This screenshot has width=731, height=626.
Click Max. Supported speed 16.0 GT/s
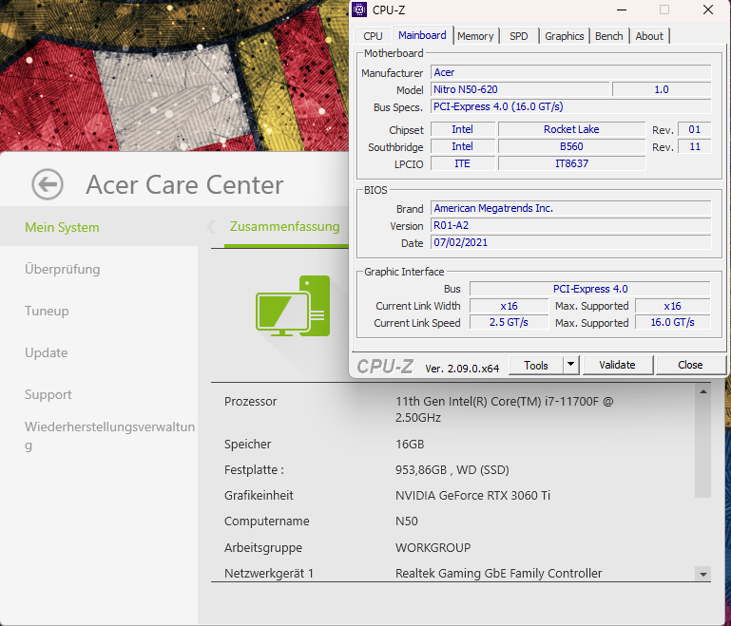pos(673,322)
